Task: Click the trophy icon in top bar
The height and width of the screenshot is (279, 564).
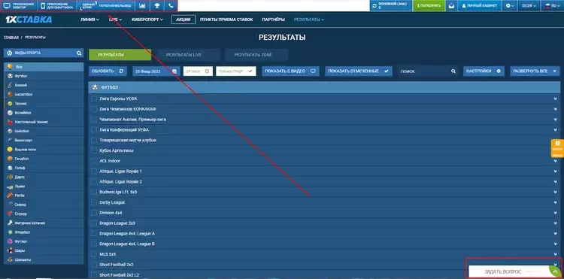Action: [157, 6]
